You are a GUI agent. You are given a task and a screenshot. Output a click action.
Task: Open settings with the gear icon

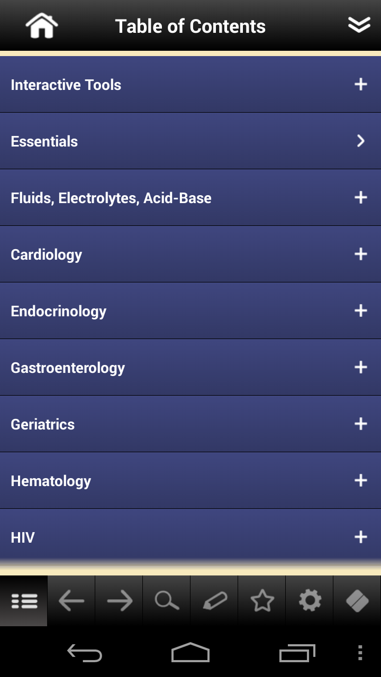point(310,601)
